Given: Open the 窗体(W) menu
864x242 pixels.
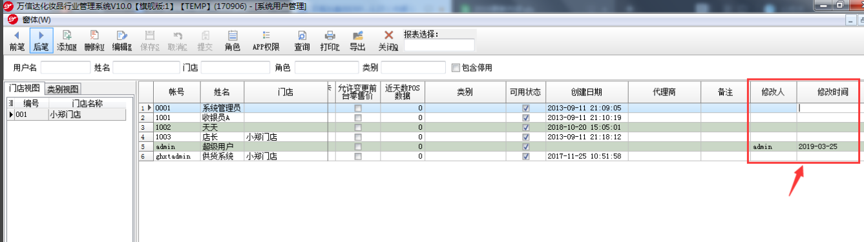Looking at the screenshot, I should (36, 19).
